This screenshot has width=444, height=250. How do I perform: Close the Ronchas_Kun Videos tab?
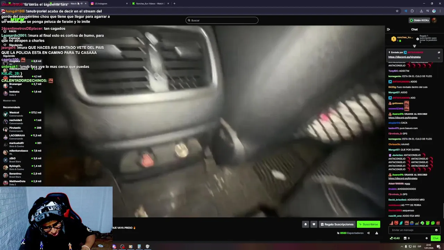coord(168,3)
